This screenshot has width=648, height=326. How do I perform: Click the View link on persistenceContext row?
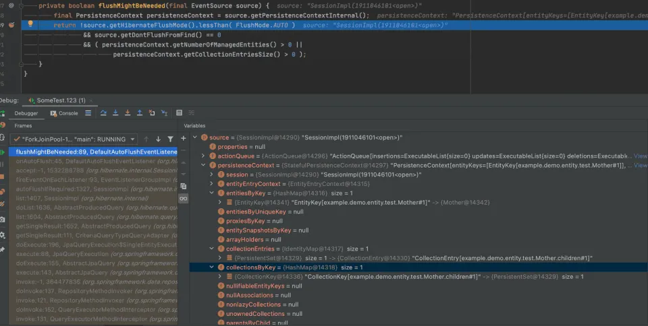click(640, 165)
